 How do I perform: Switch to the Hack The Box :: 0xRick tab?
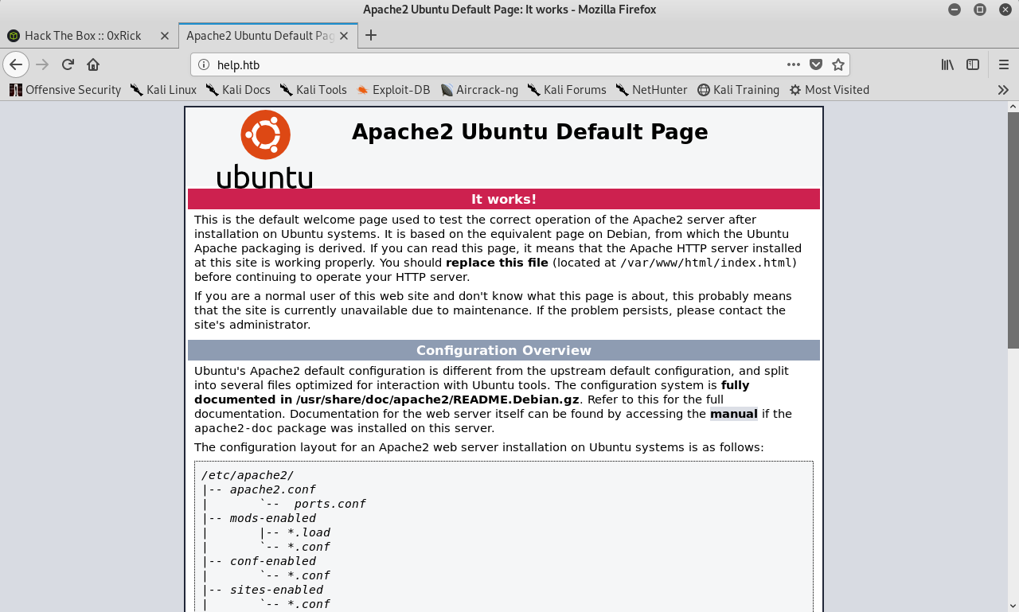coord(82,36)
